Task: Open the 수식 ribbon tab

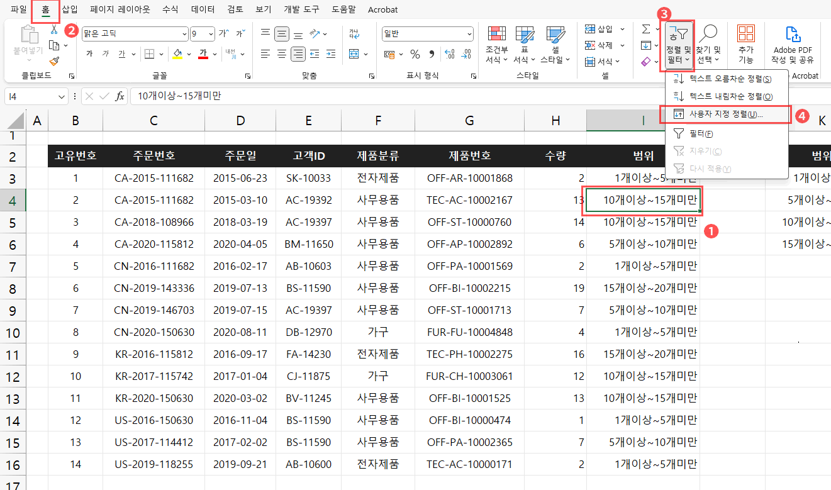Action: tap(170, 9)
